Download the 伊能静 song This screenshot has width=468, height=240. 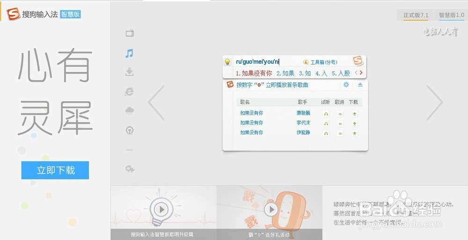(x=355, y=133)
